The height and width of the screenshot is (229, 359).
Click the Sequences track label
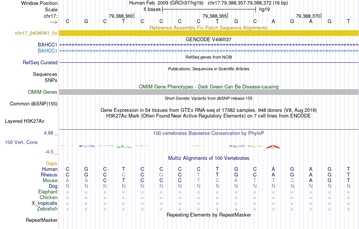pyautogui.click(x=45, y=74)
